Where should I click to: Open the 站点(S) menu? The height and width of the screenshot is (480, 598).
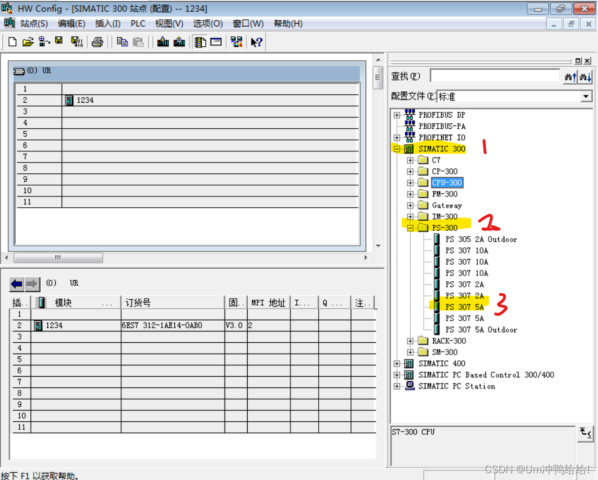(x=34, y=24)
